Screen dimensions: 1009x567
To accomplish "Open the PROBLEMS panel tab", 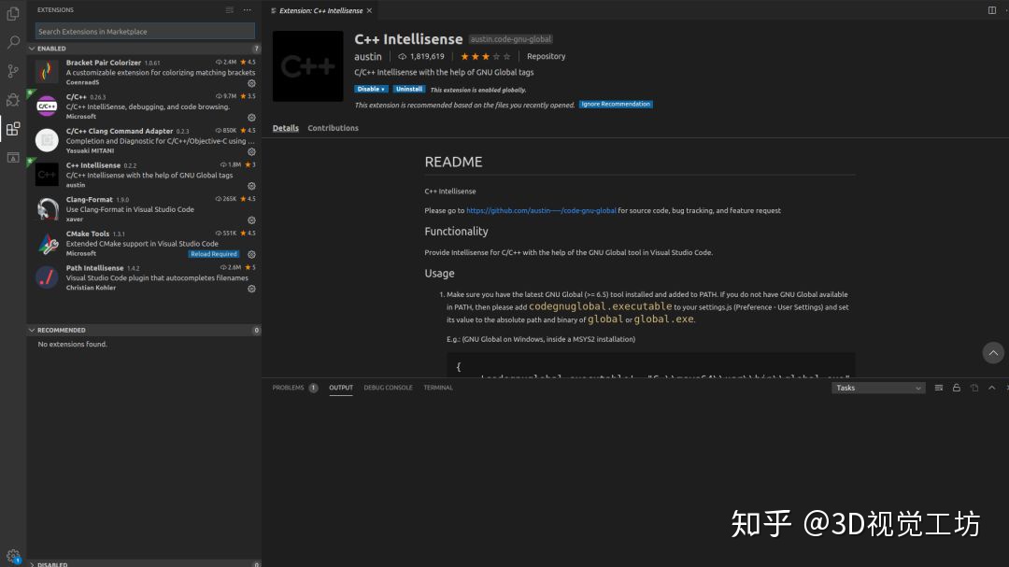I will [294, 388].
